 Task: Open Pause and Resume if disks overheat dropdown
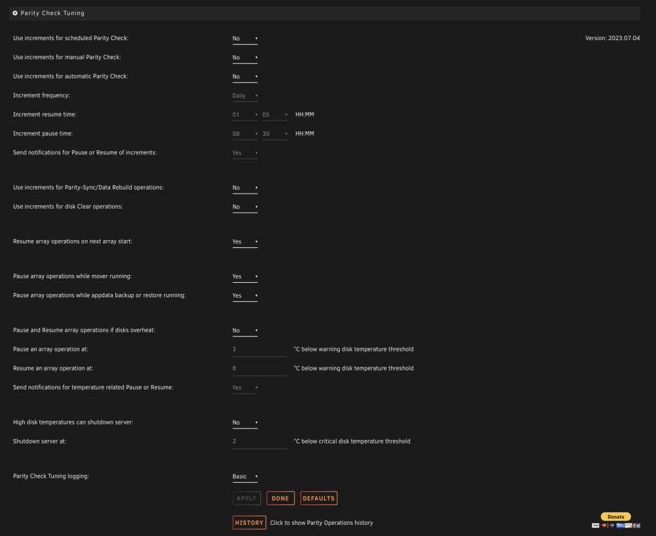[245, 331]
